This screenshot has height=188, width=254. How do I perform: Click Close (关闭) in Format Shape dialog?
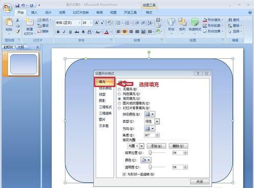click(x=199, y=182)
